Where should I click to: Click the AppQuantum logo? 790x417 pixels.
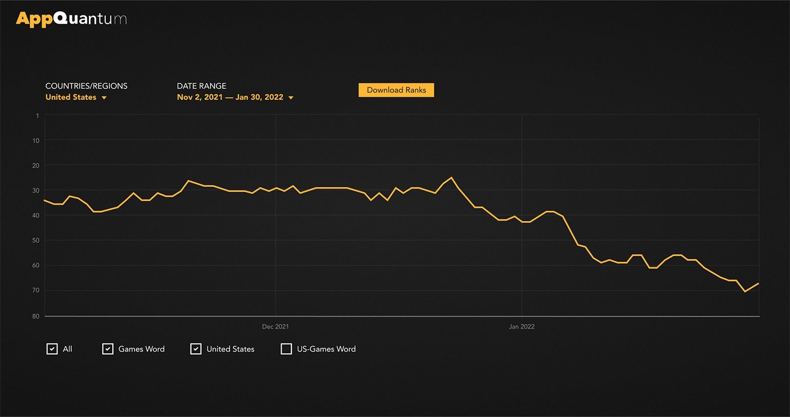pos(71,19)
